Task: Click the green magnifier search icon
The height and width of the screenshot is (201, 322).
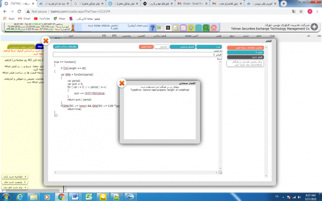Action: [206, 28]
